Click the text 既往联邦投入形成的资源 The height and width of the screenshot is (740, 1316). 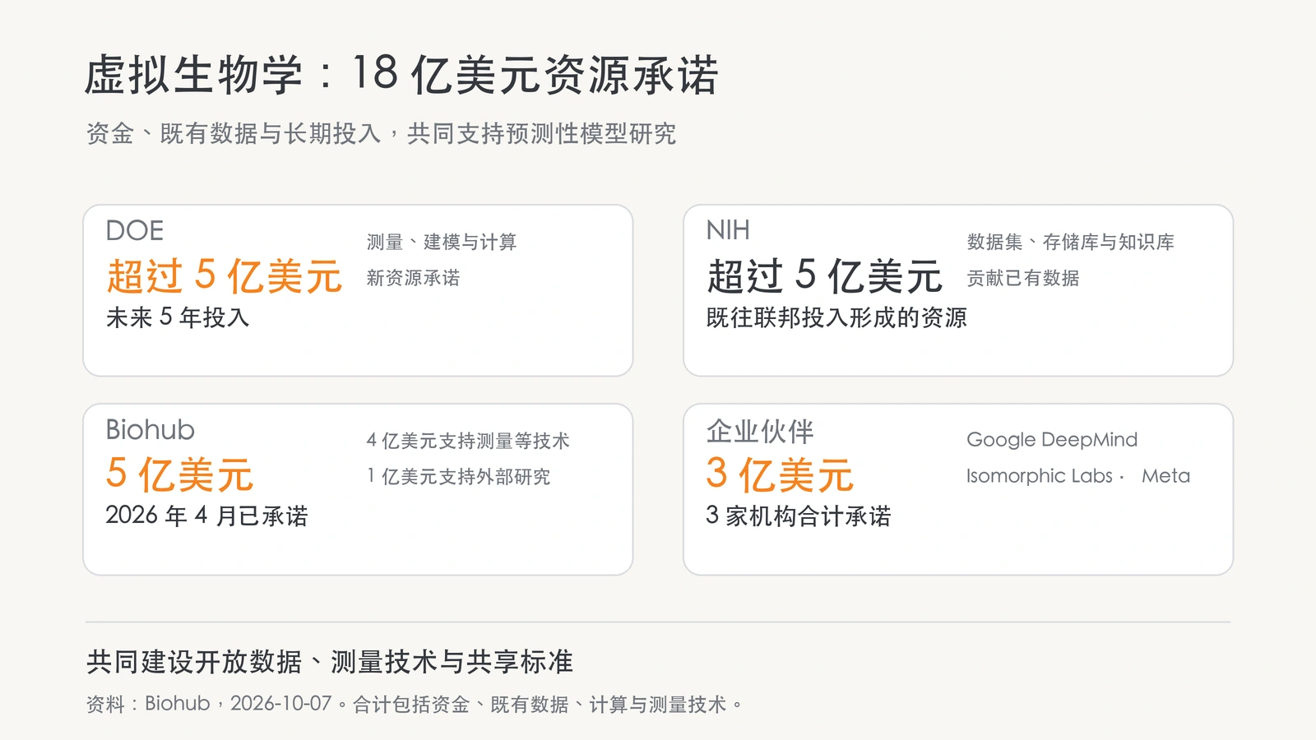[x=836, y=317]
